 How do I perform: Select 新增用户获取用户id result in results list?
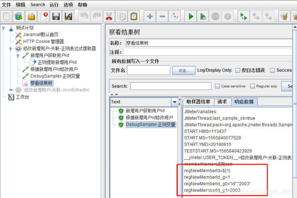(145, 111)
